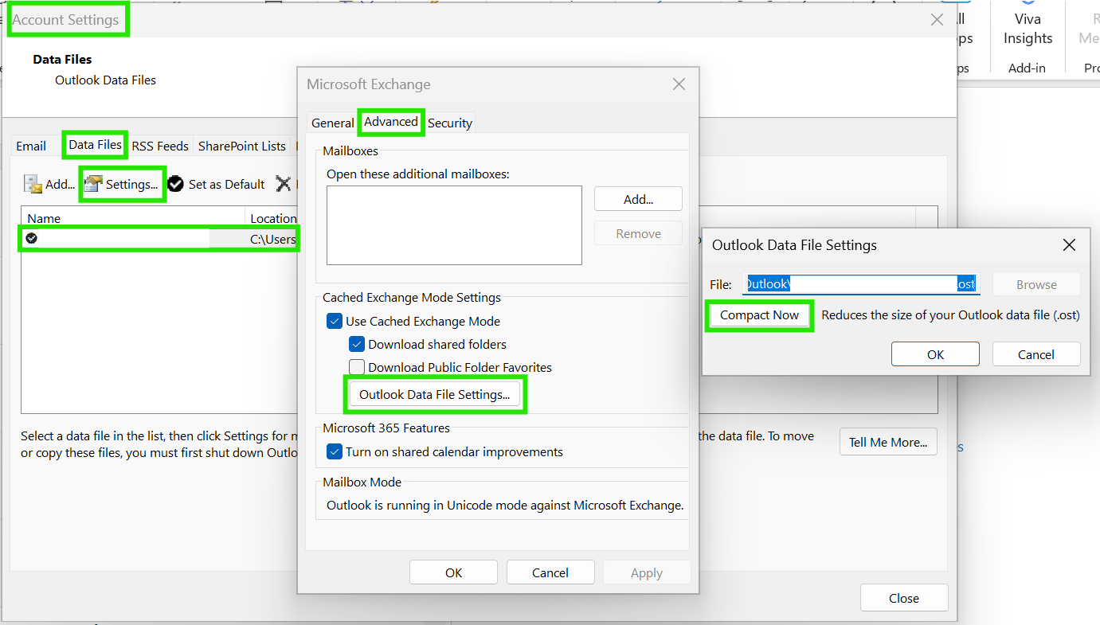Select the Advanced tab in Microsoft Exchange
Screen dimensions: 1100x625
point(391,122)
